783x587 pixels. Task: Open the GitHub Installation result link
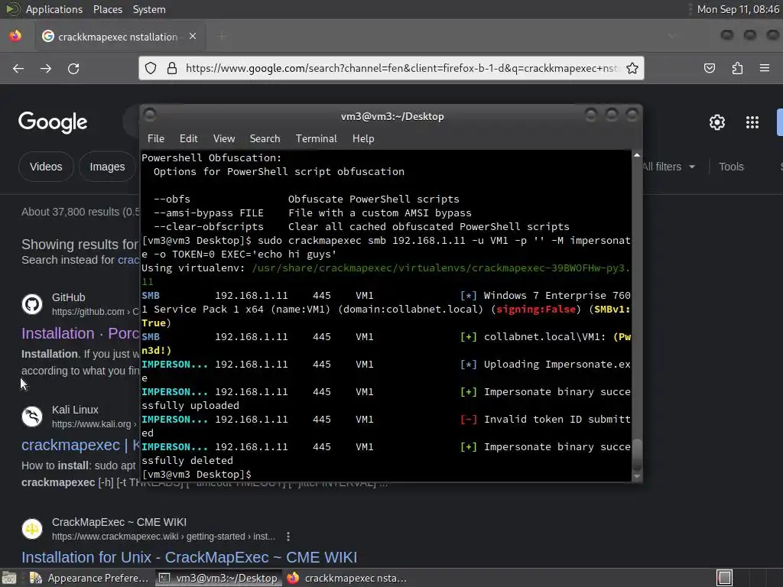80,333
